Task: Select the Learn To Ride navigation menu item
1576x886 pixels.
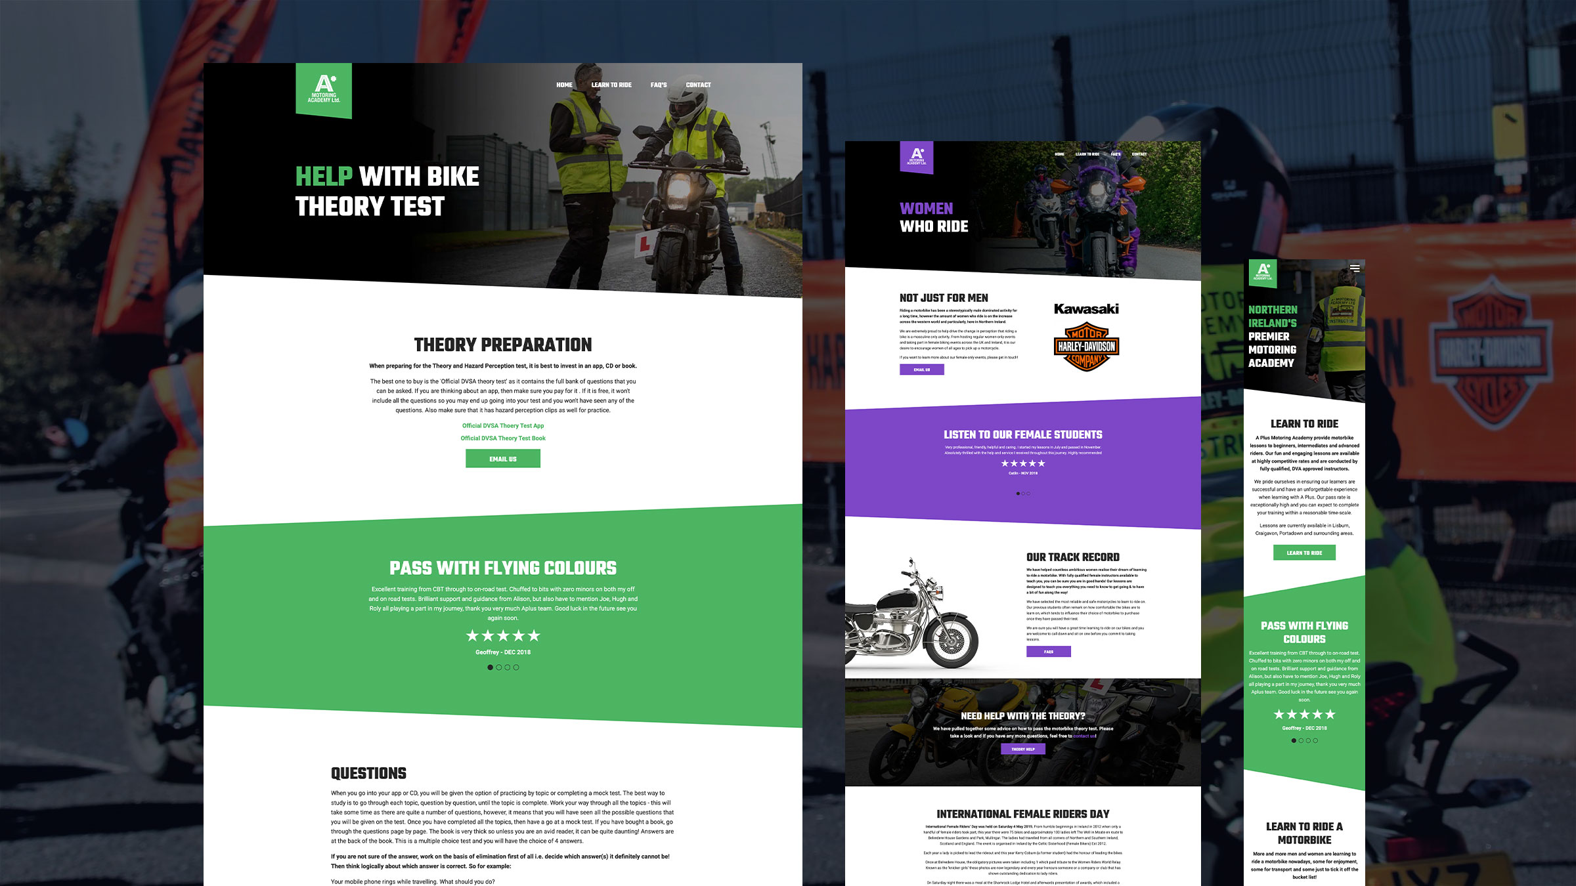Action: click(x=611, y=85)
